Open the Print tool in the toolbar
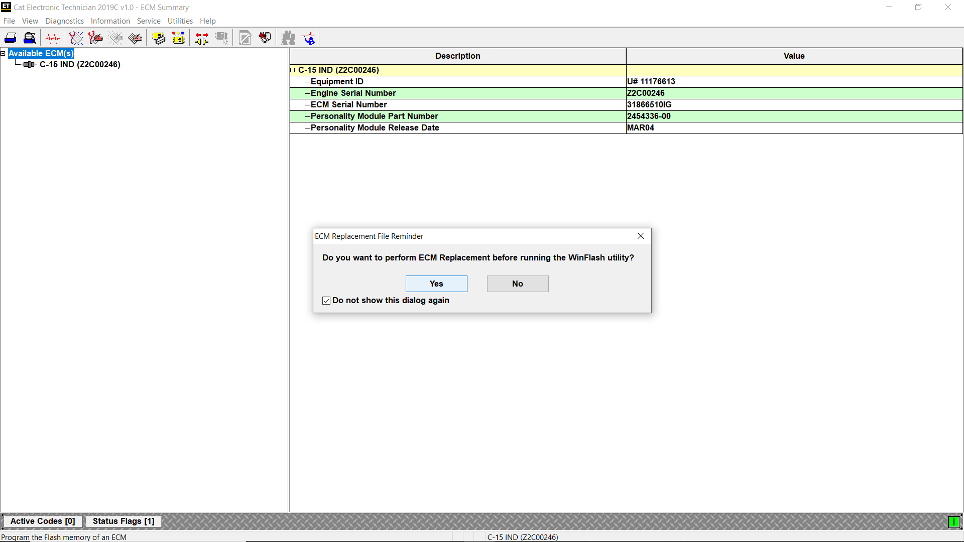This screenshot has height=542, width=964. click(10, 38)
